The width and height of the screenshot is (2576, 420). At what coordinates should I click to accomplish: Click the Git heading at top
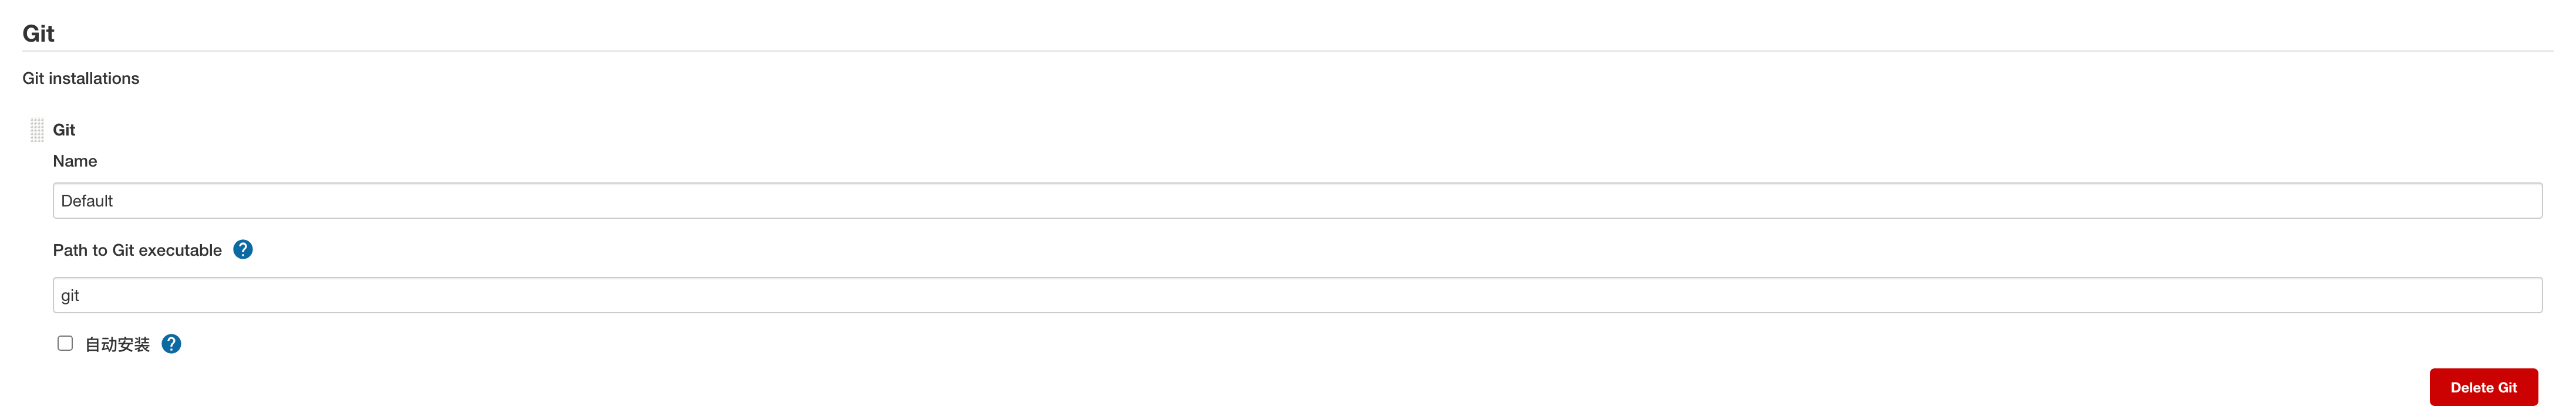point(38,32)
